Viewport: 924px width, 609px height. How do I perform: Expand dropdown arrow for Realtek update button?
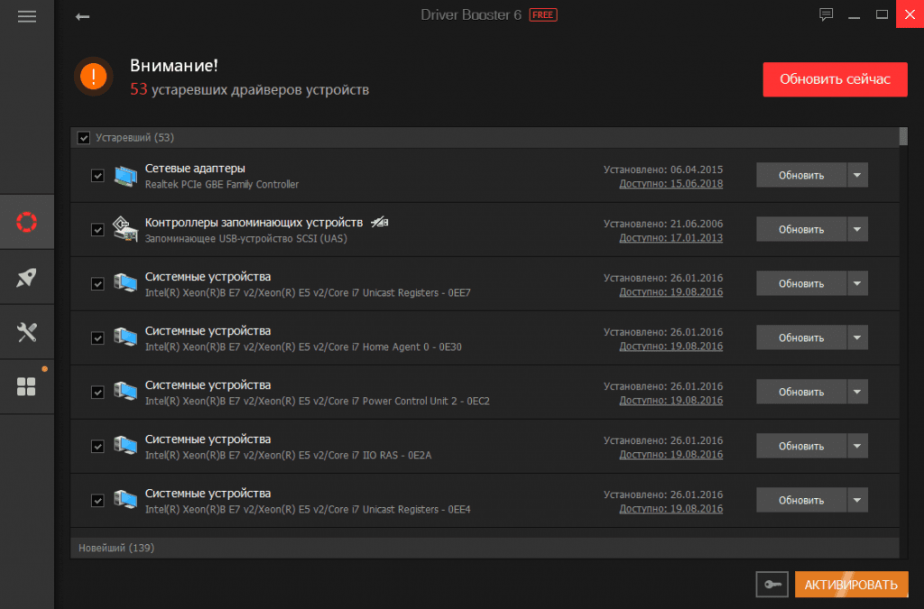pos(857,176)
